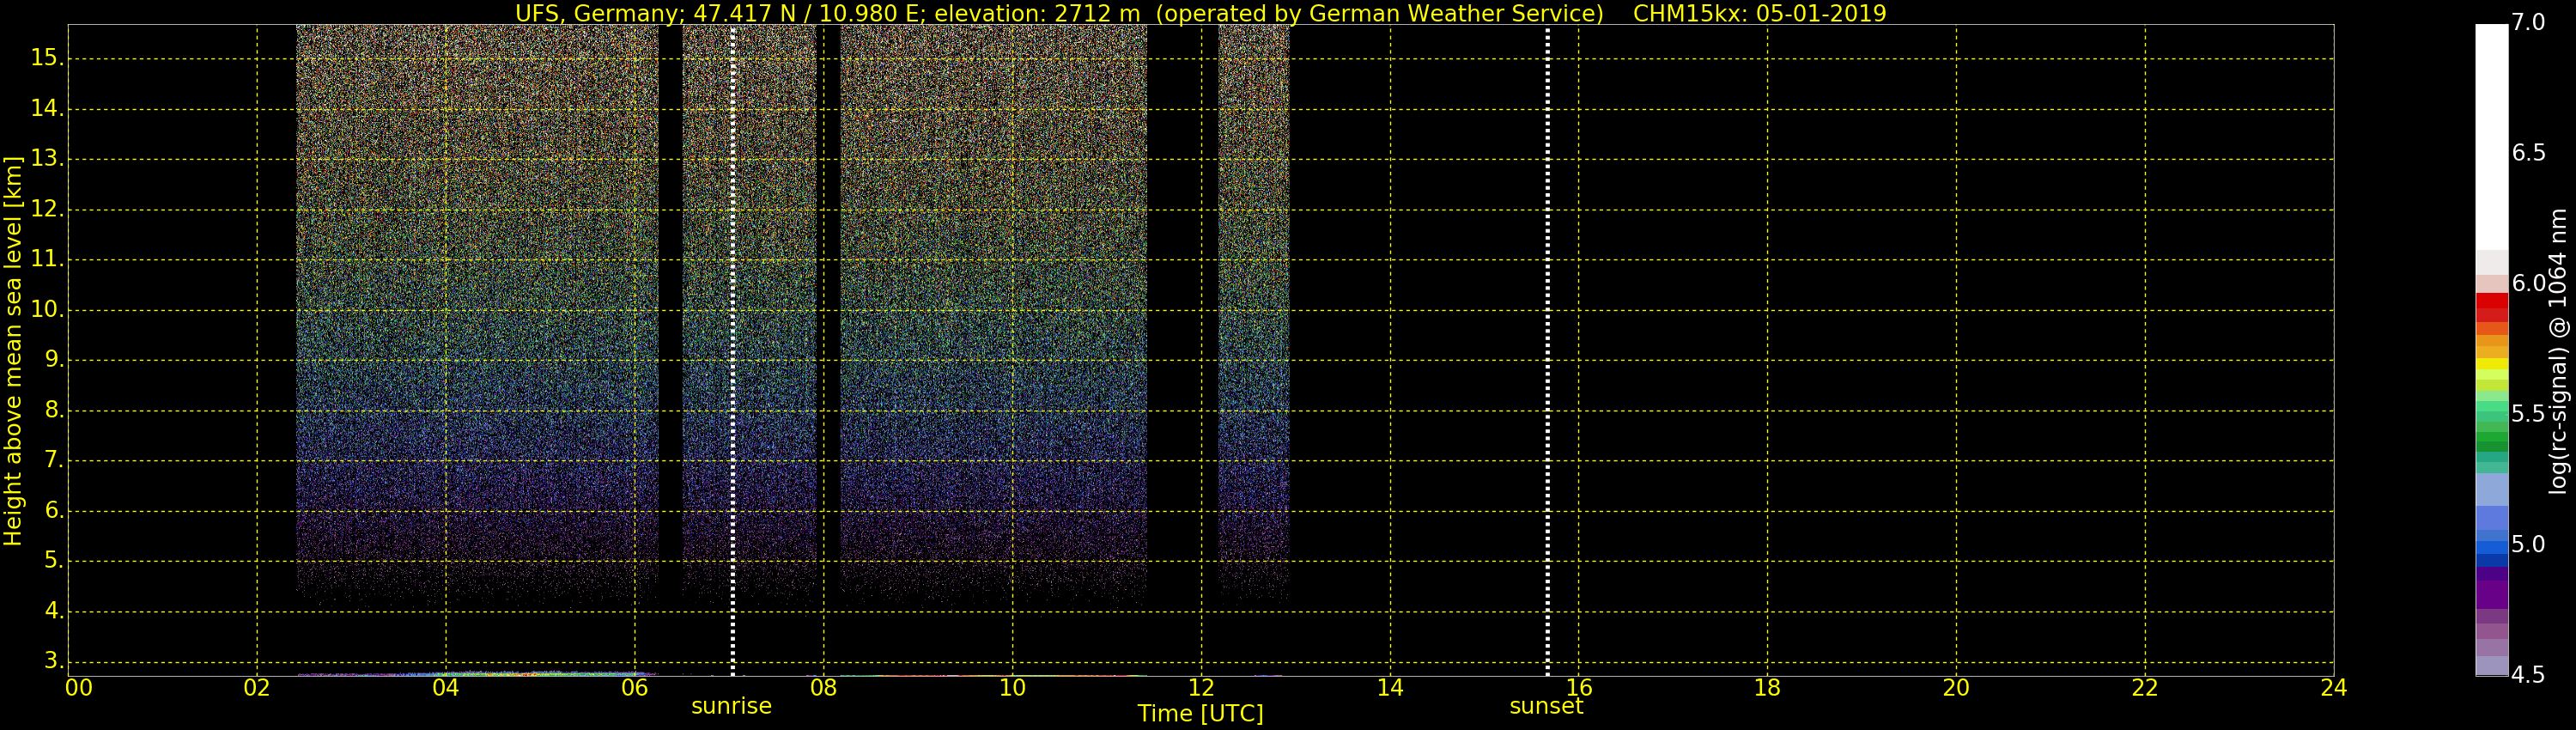Click the height tick label '11.'

pos(47,259)
